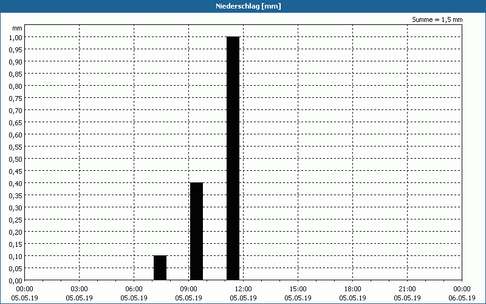
Task: Click the y-axis label 0,30
Action: [15, 207]
